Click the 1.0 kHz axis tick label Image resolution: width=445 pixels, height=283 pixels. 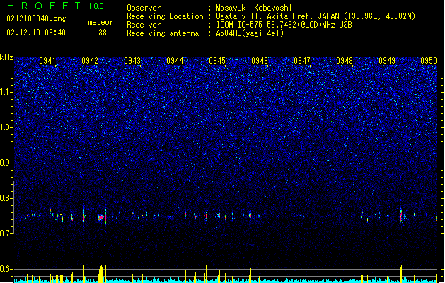6,127
